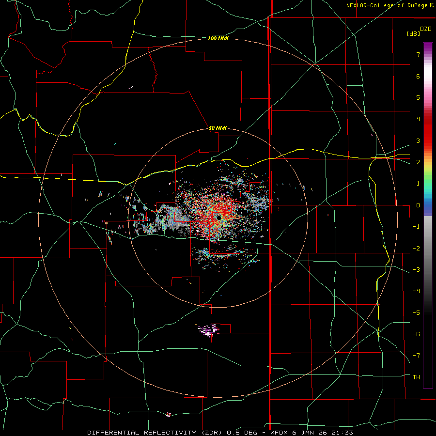Click the 100 NMI range ring label
Image resolution: width=436 pixels, height=436 pixels.
(x=218, y=38)
